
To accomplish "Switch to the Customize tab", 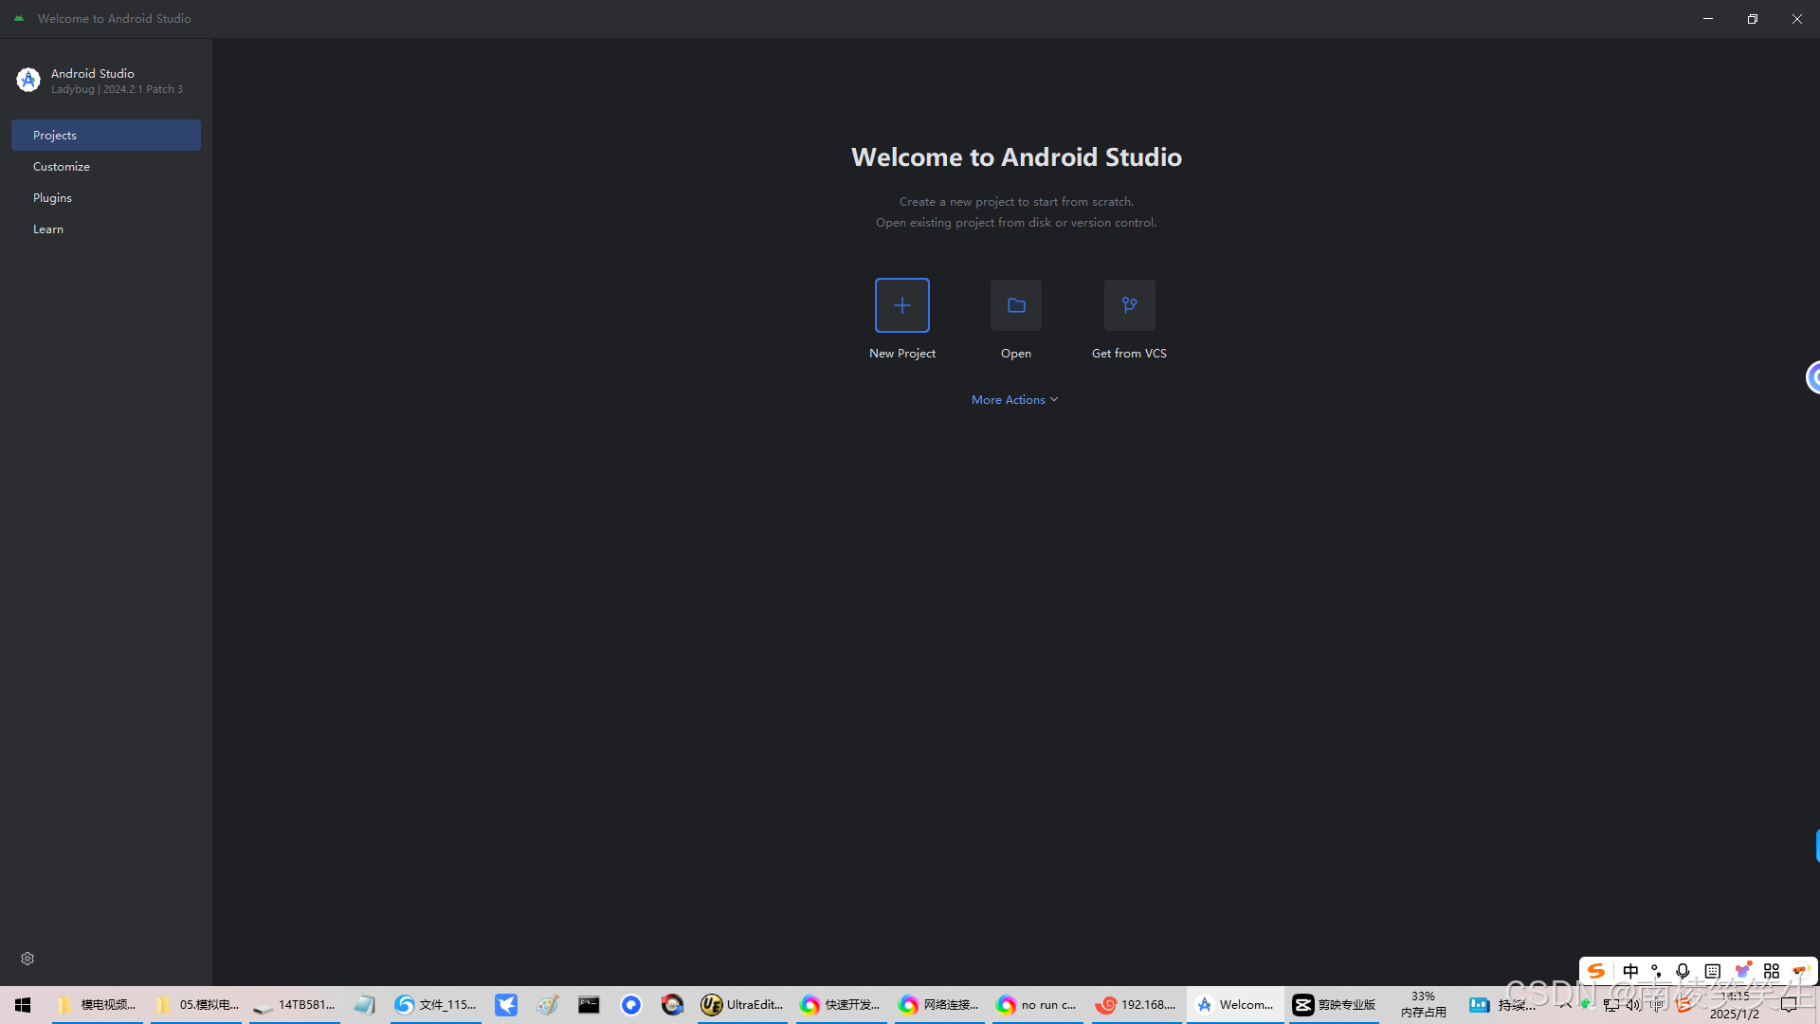I will tap(62, 167).
